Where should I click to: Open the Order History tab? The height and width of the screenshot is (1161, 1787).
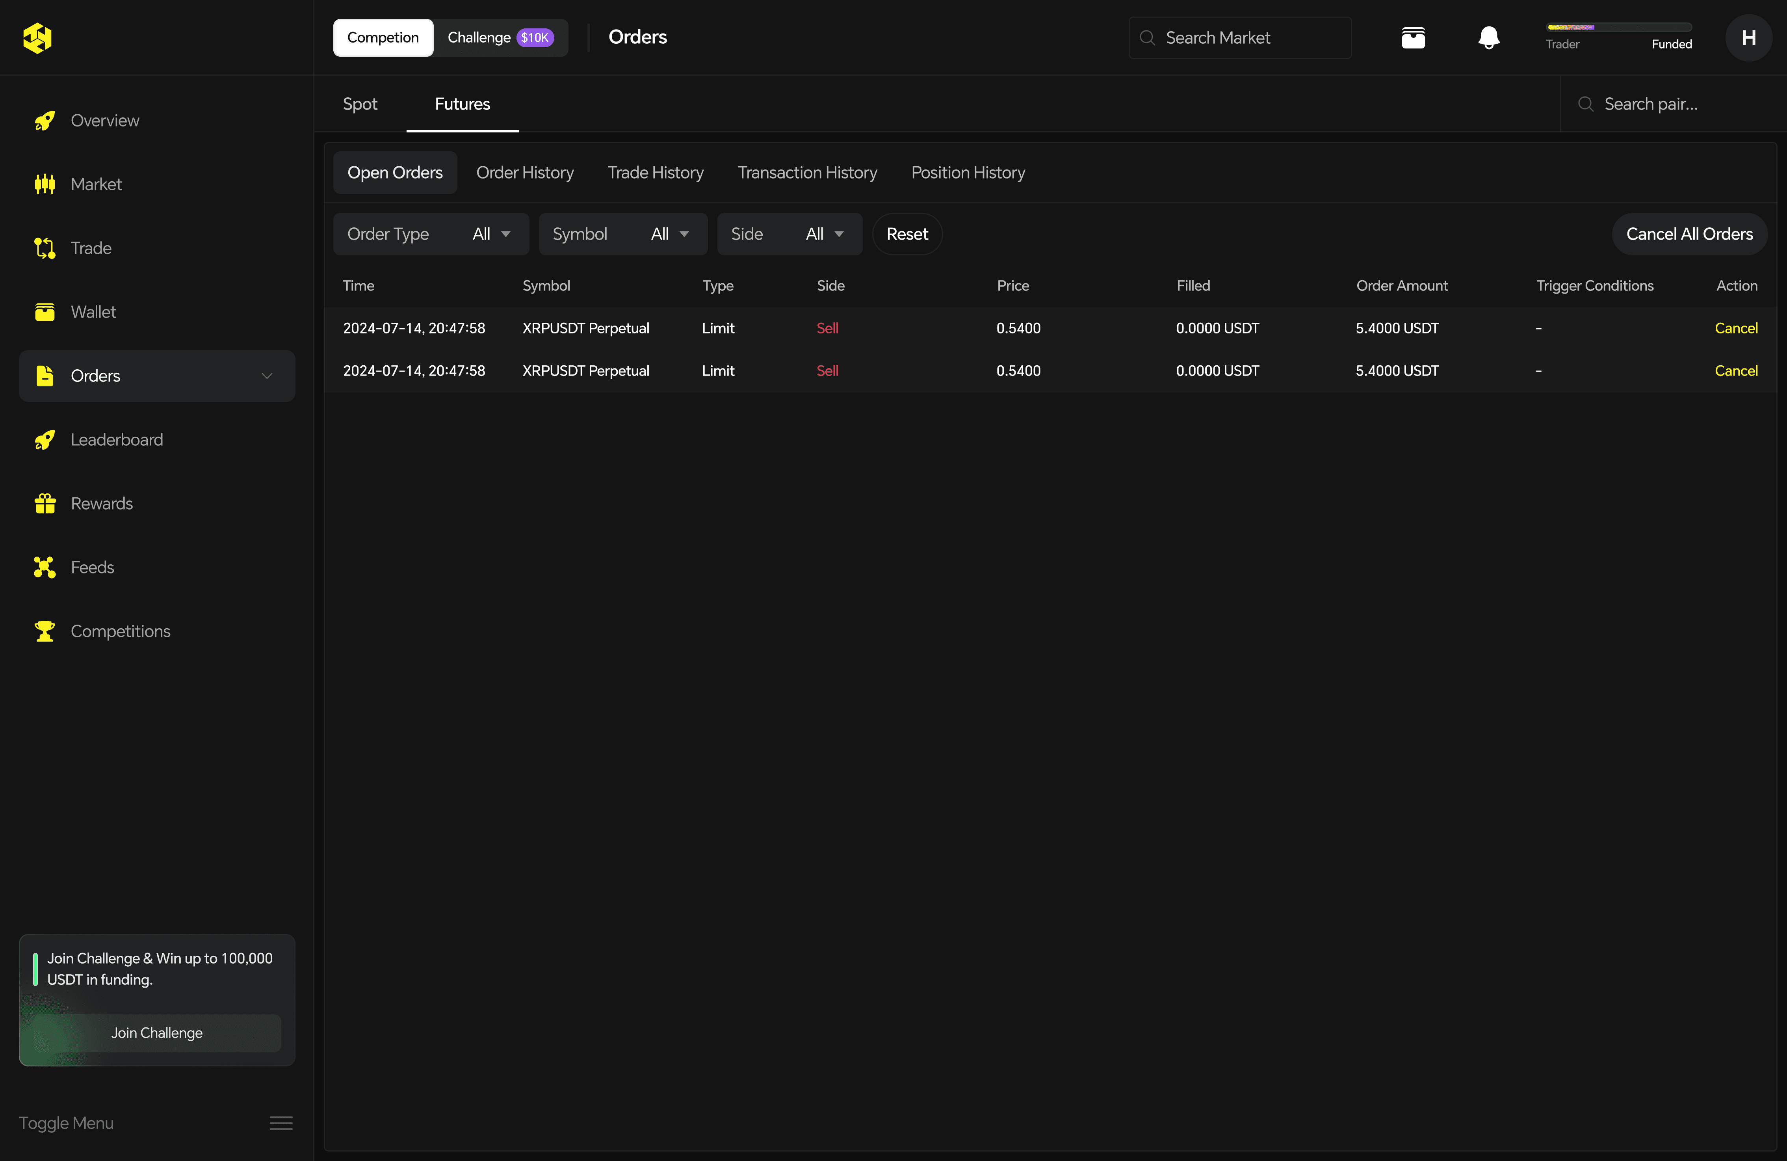(525, 173)
